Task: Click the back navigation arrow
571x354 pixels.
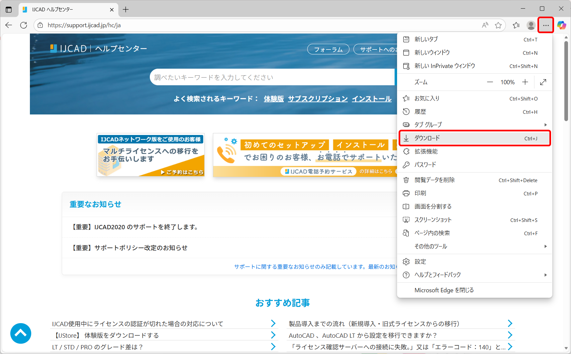Action: [x=8, y=25]
